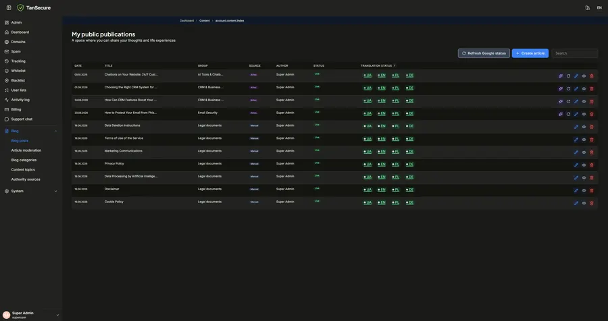Click the Email Security group cell
Image resolution: width=608 pixels, height=321 pixels.
tap(207, 113)
